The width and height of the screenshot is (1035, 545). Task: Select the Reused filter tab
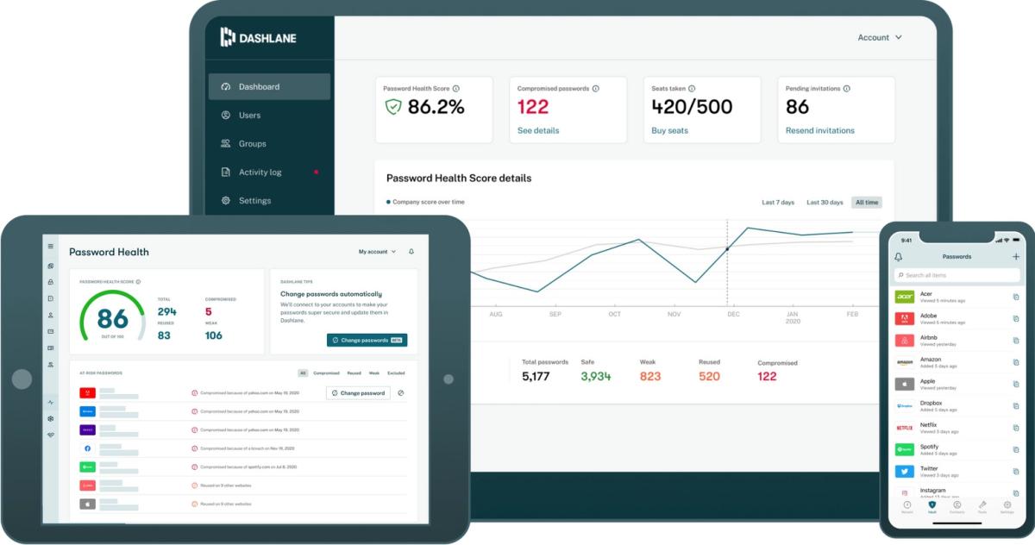point(355,372)
